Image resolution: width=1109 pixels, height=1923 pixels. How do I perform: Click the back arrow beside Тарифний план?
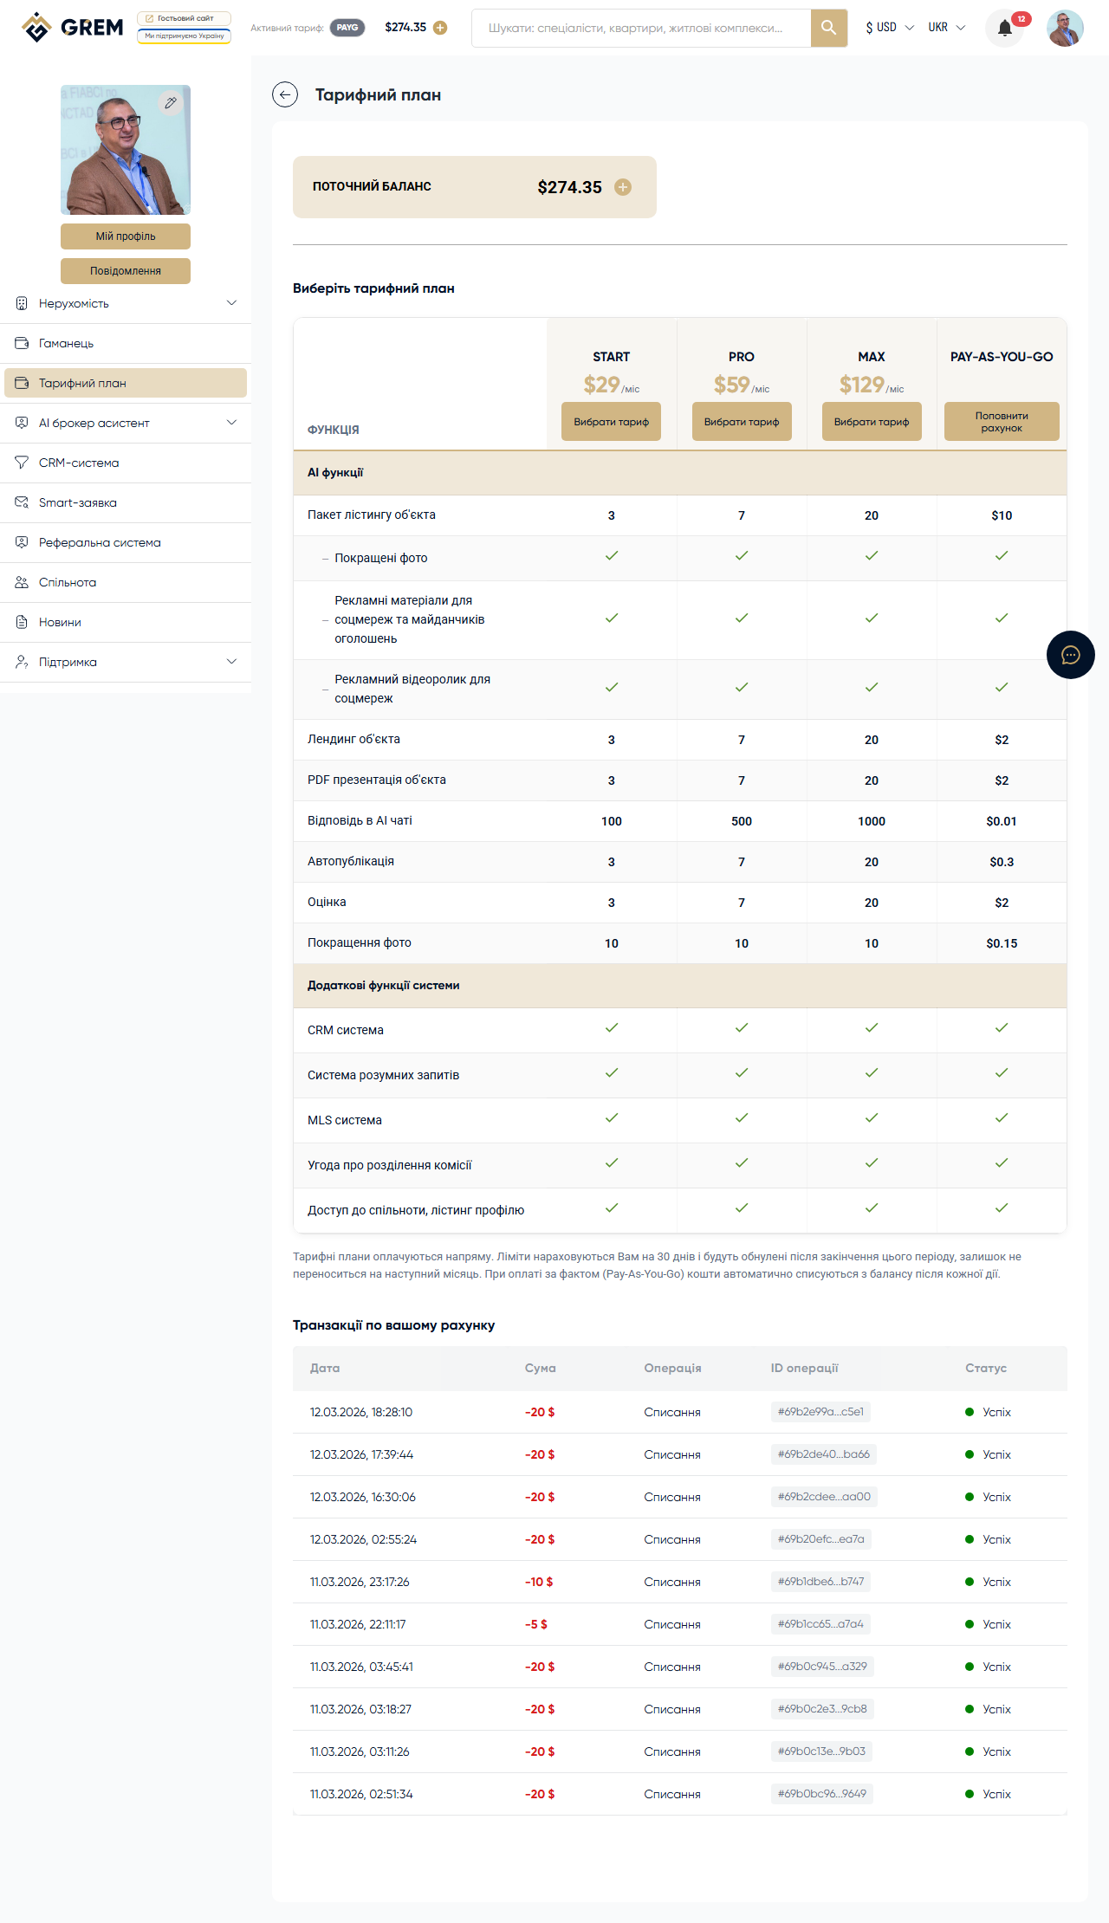(285, 94)
